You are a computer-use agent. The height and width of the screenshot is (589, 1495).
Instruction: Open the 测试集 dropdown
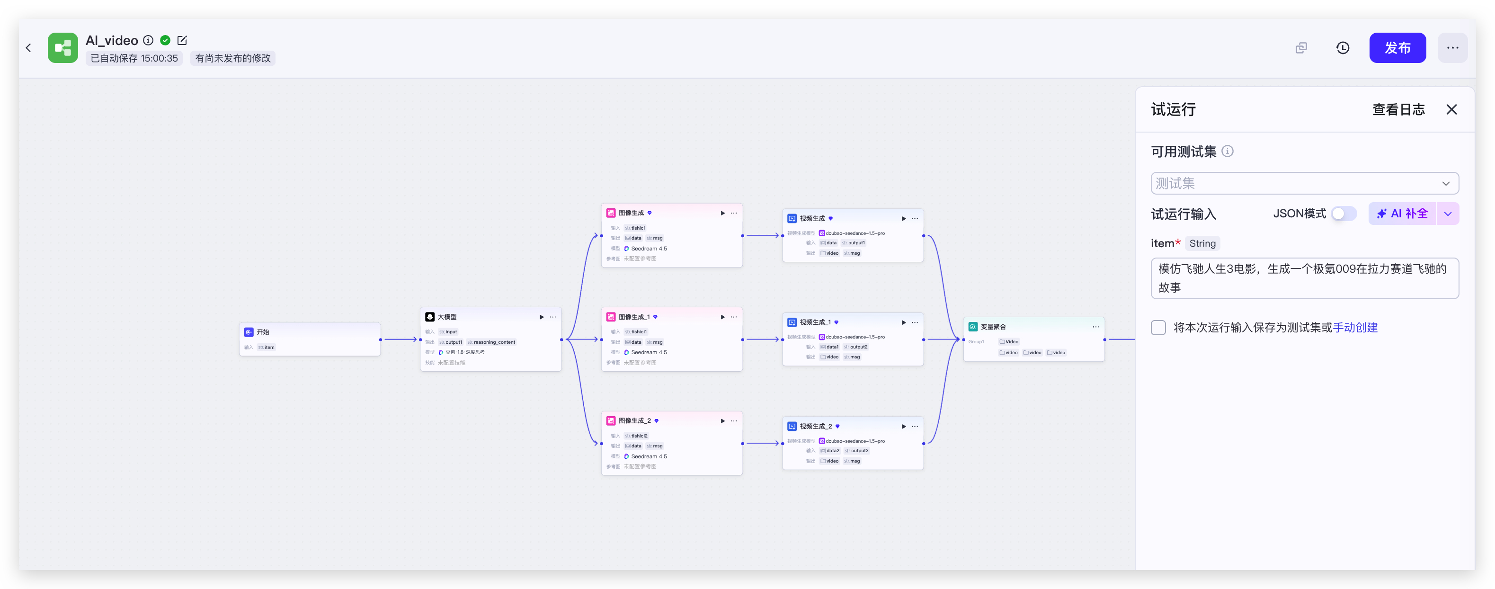coord(1304,183)
